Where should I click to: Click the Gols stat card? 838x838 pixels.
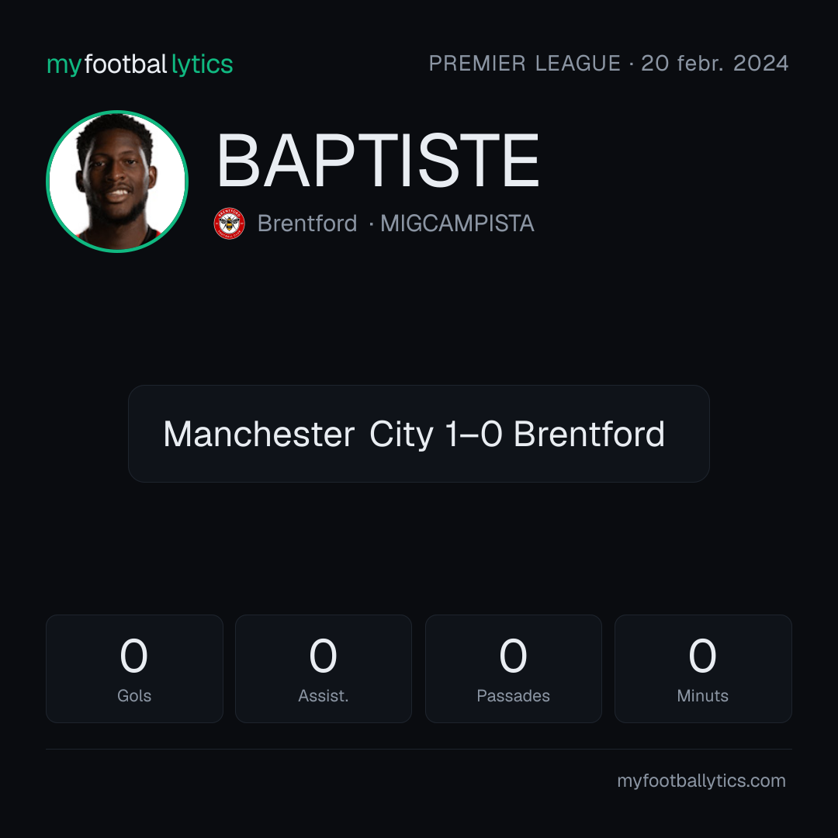click(134, 669)
